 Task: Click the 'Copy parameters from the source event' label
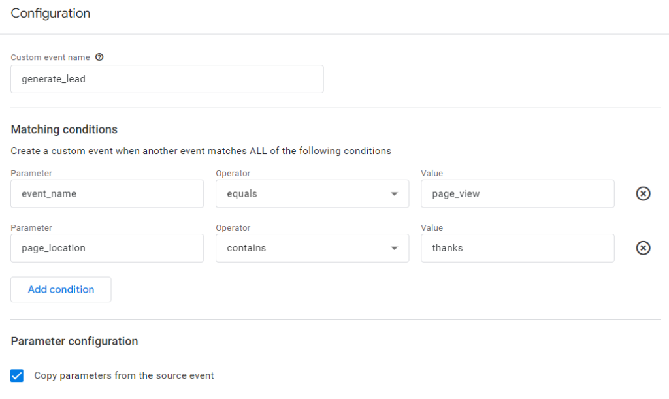(x=124, y=375)
